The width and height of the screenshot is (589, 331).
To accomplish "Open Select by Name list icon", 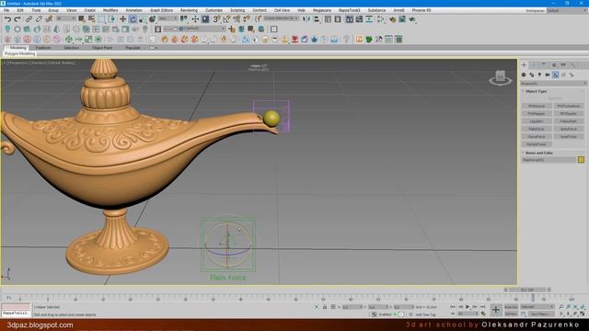I will [x=92, y=19].
